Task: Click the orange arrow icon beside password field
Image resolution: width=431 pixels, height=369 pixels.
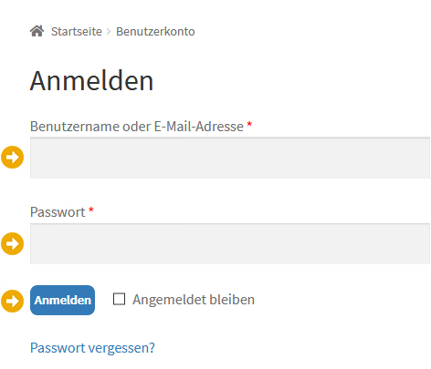Action: click(x=13, y=243)
